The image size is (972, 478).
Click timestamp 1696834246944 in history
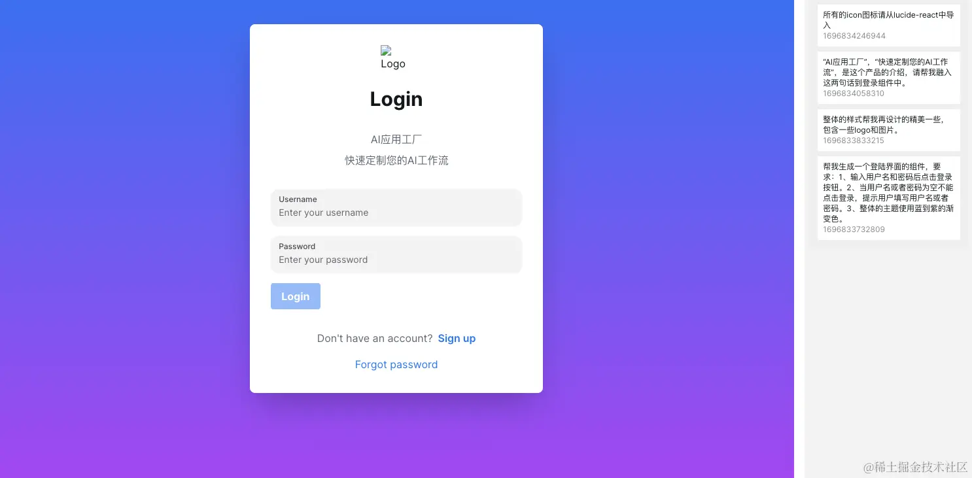854,36
